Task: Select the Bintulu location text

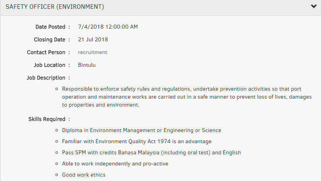Action: [x=87, y=65]
